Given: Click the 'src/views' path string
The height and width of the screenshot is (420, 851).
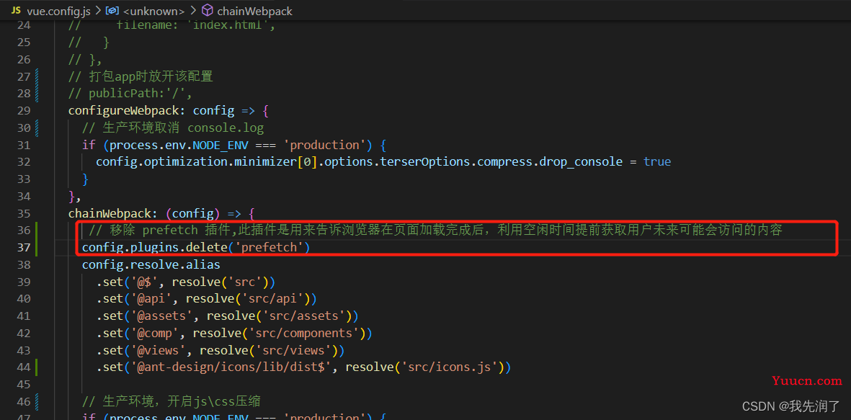Looking at the screenshot, I should coord(293,351).
